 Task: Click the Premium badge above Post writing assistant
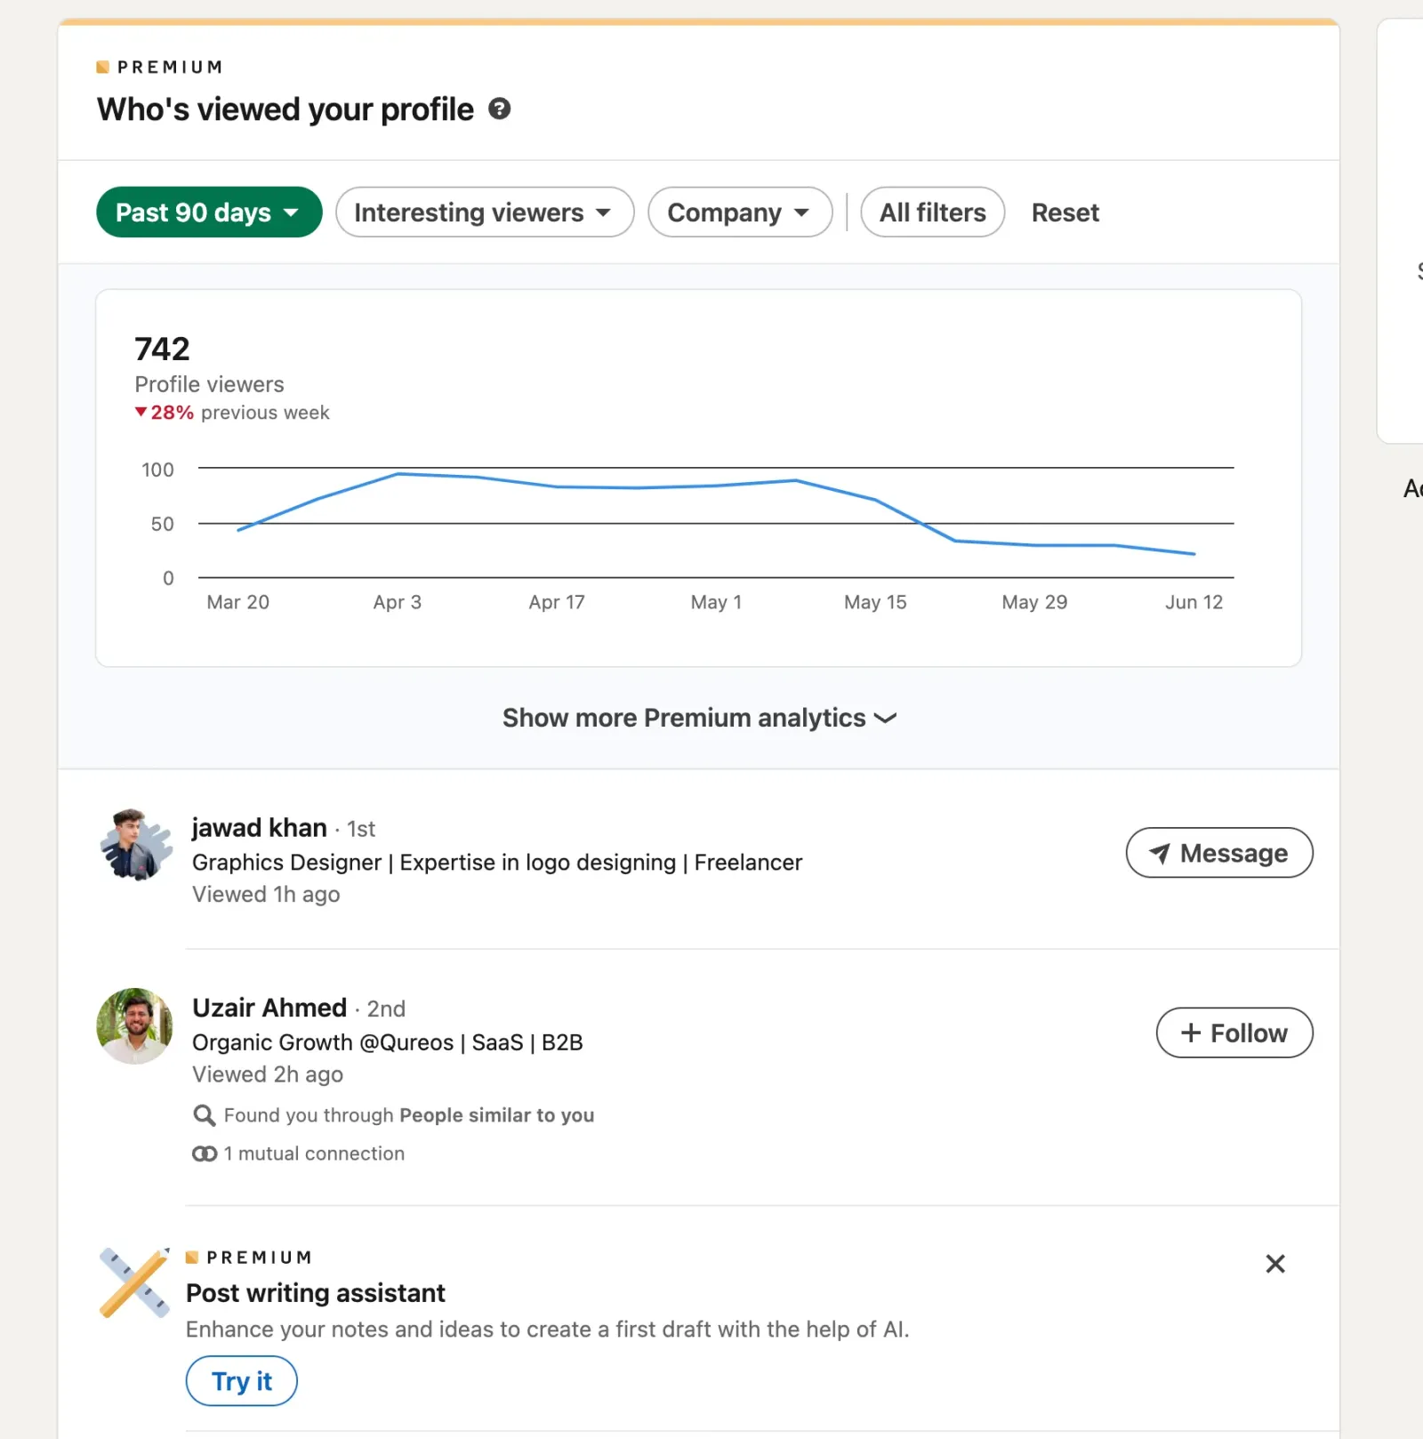click(249, 1258)
